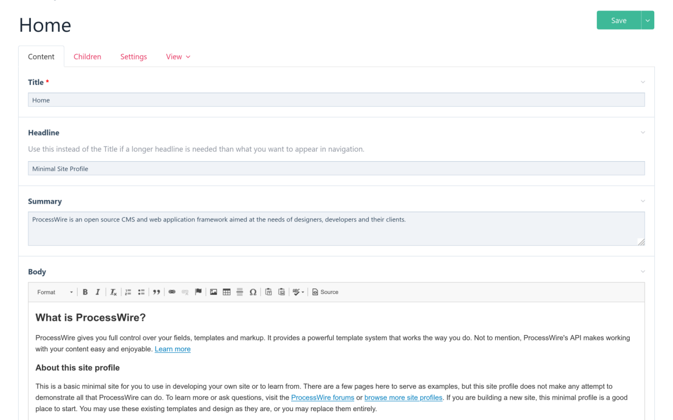The image size is (673, 420).
Task: Switch to the Children tab
Action: [x=88, y=57]
